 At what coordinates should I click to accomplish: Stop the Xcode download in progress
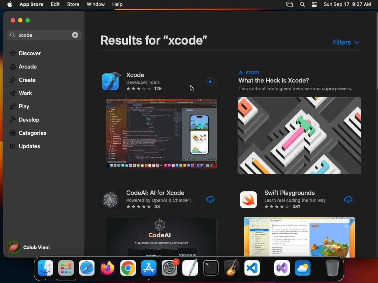coord(210,82)
